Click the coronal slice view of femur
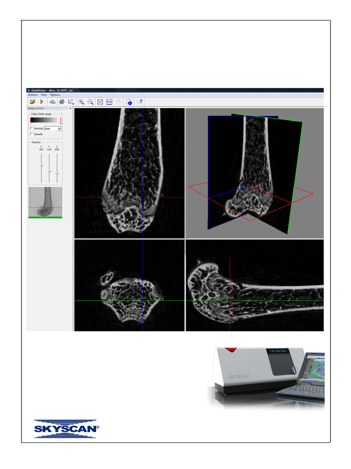The image size is (351, 469). coord(129,173)
